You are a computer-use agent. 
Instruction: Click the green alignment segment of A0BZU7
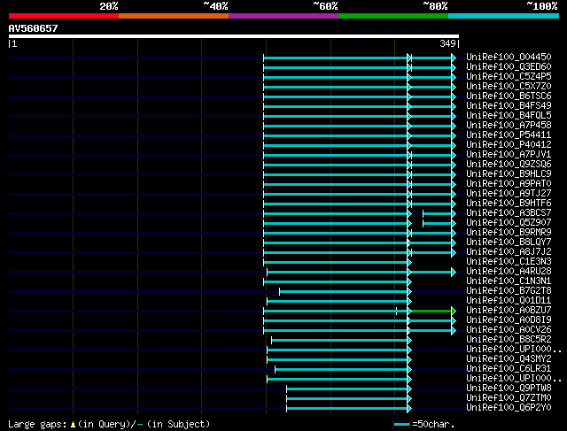431,311
